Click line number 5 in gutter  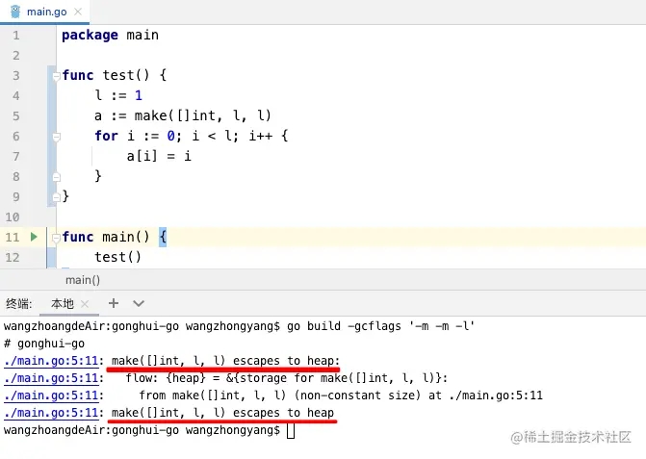[x=16, y=116]
